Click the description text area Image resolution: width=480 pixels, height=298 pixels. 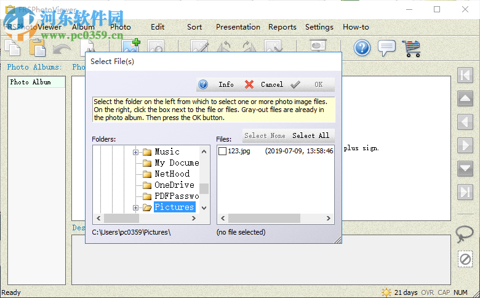(261, 260)
